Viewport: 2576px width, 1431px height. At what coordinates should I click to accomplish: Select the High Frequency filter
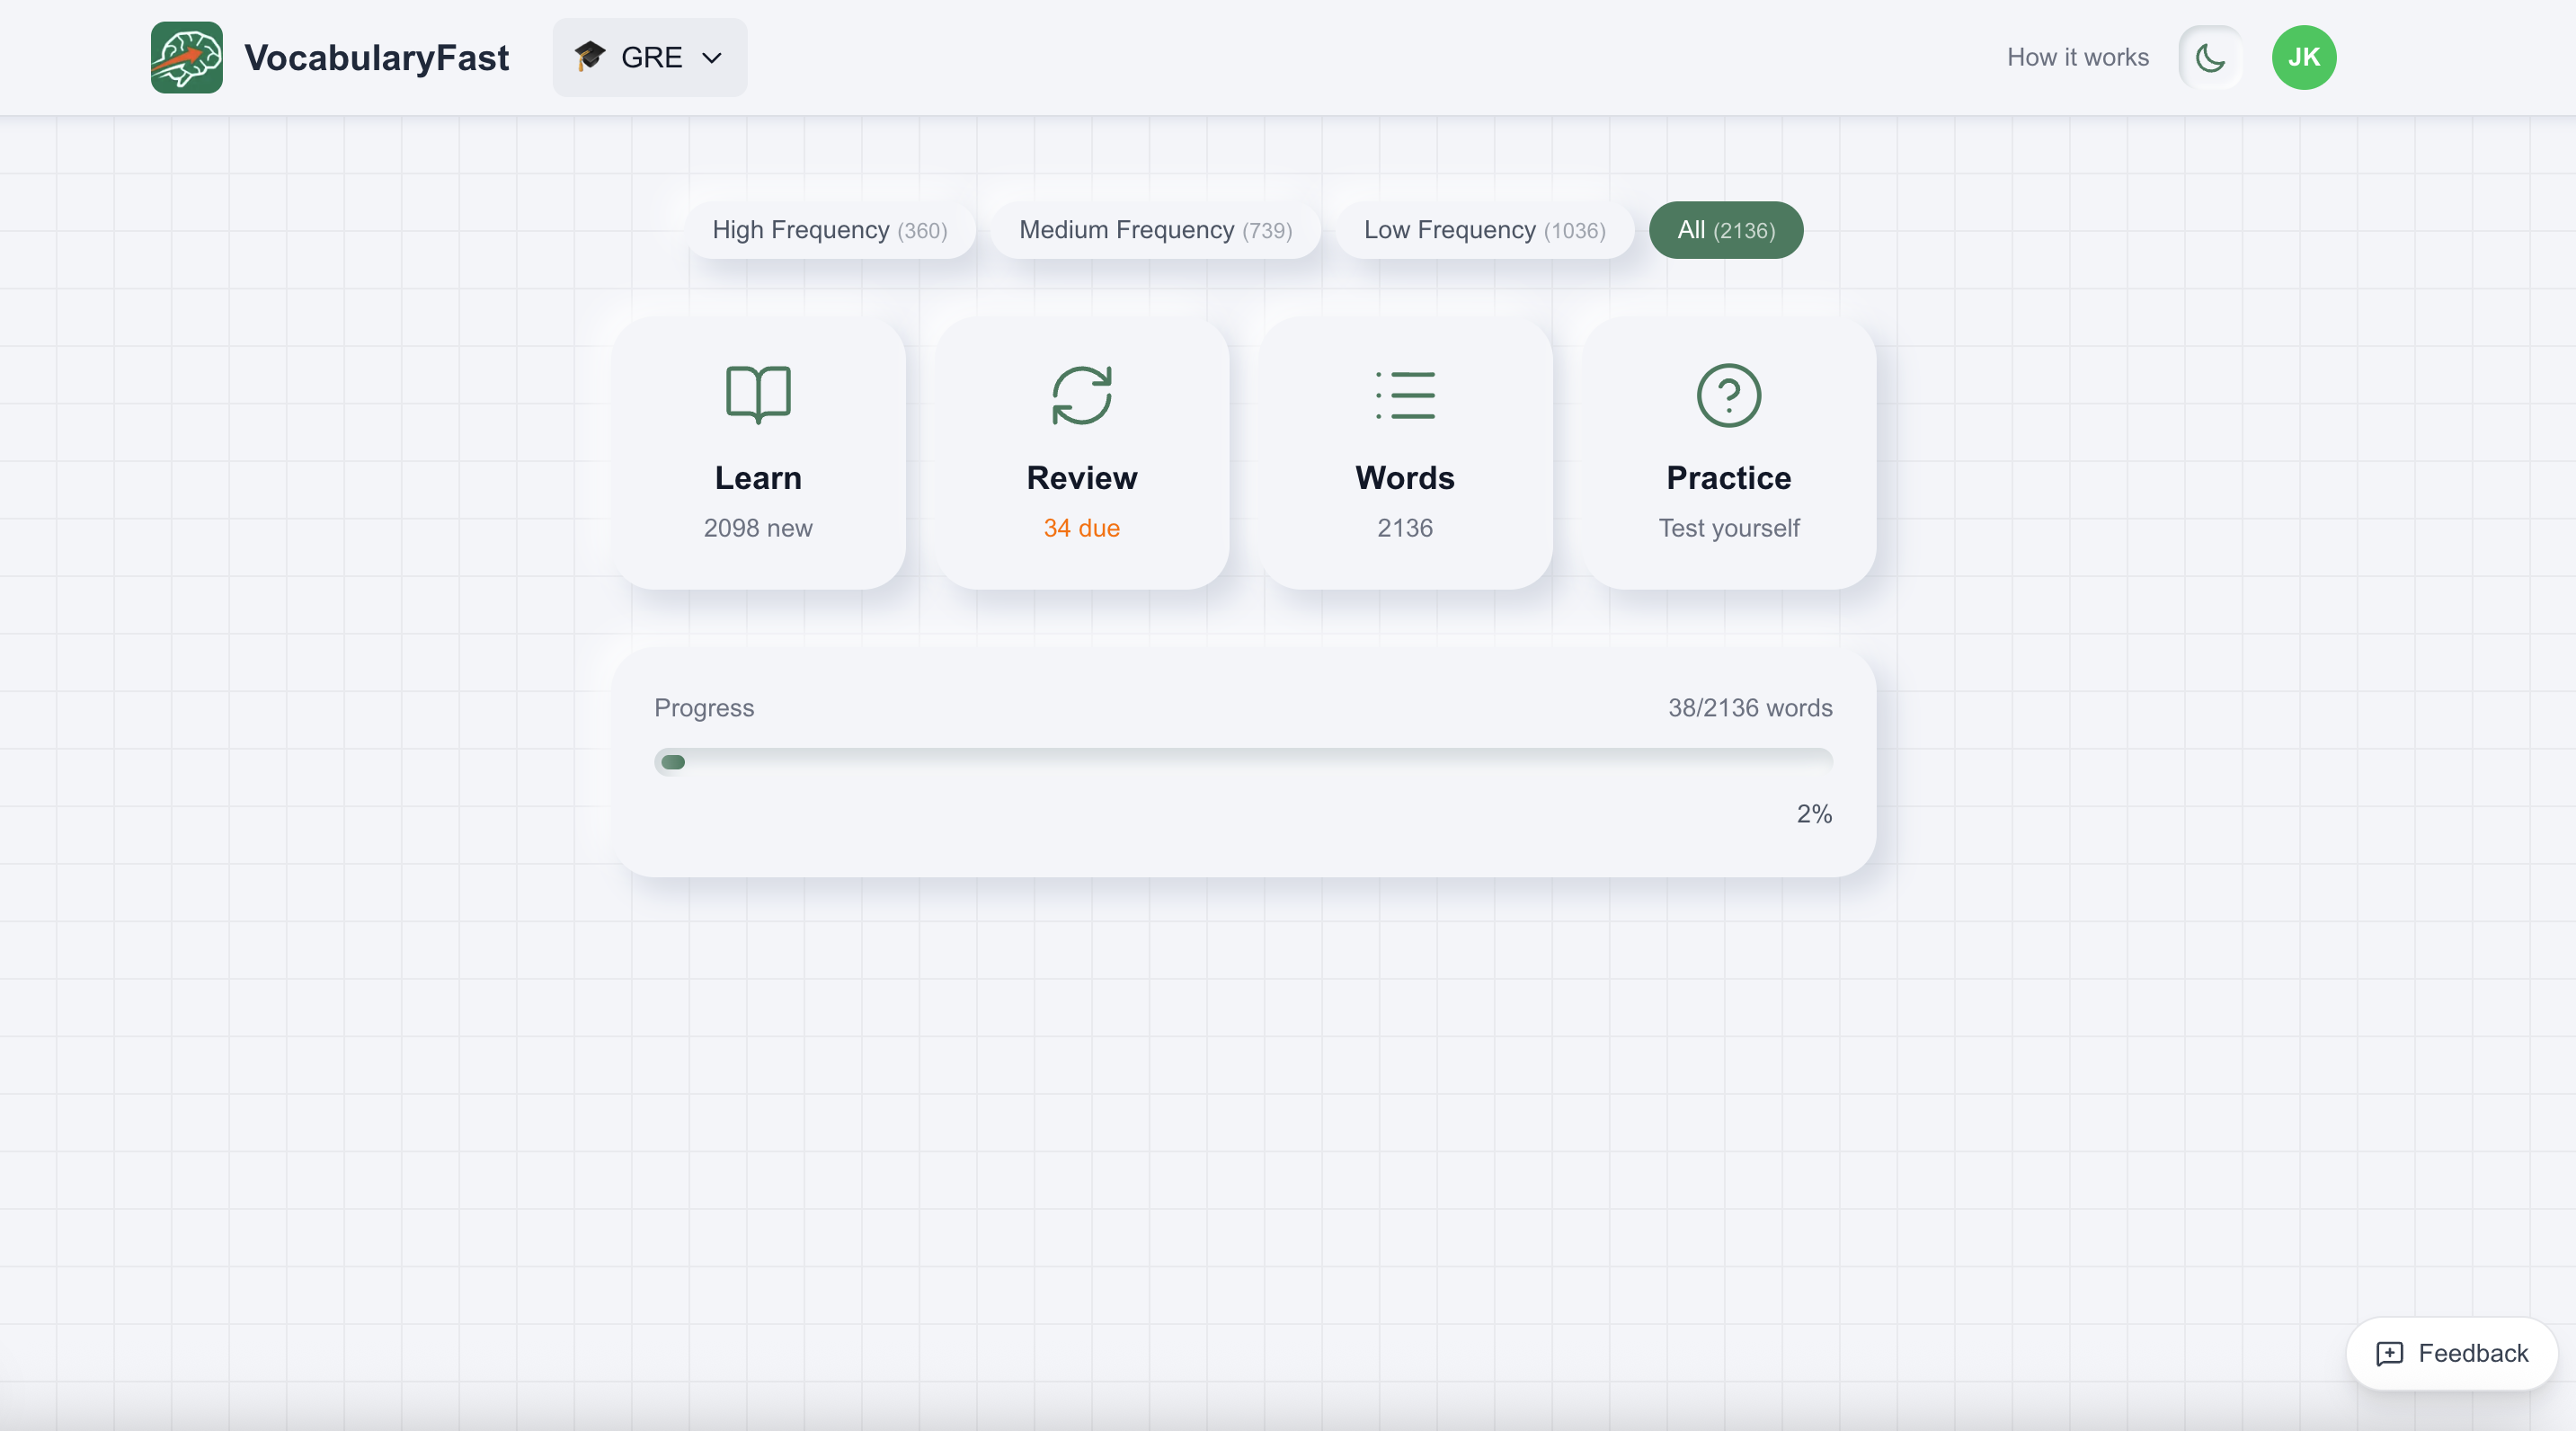coord(829,230)
